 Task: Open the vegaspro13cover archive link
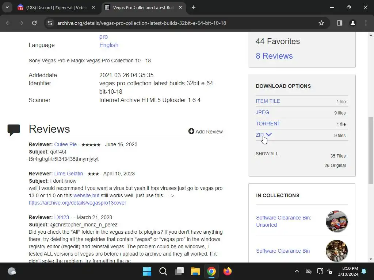77,203
